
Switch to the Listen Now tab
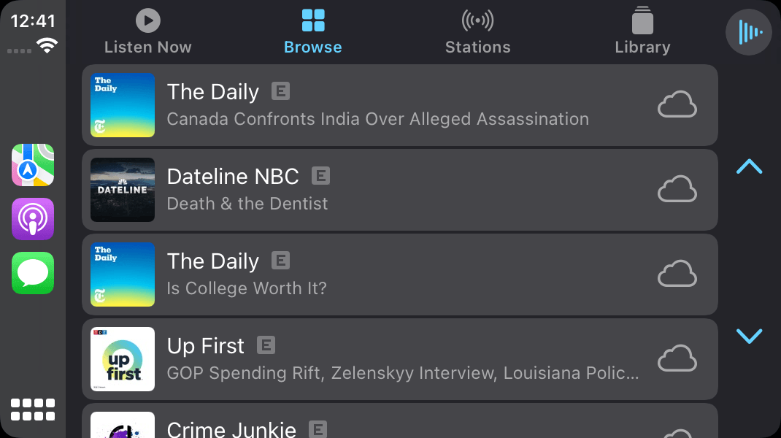[148, 33]
